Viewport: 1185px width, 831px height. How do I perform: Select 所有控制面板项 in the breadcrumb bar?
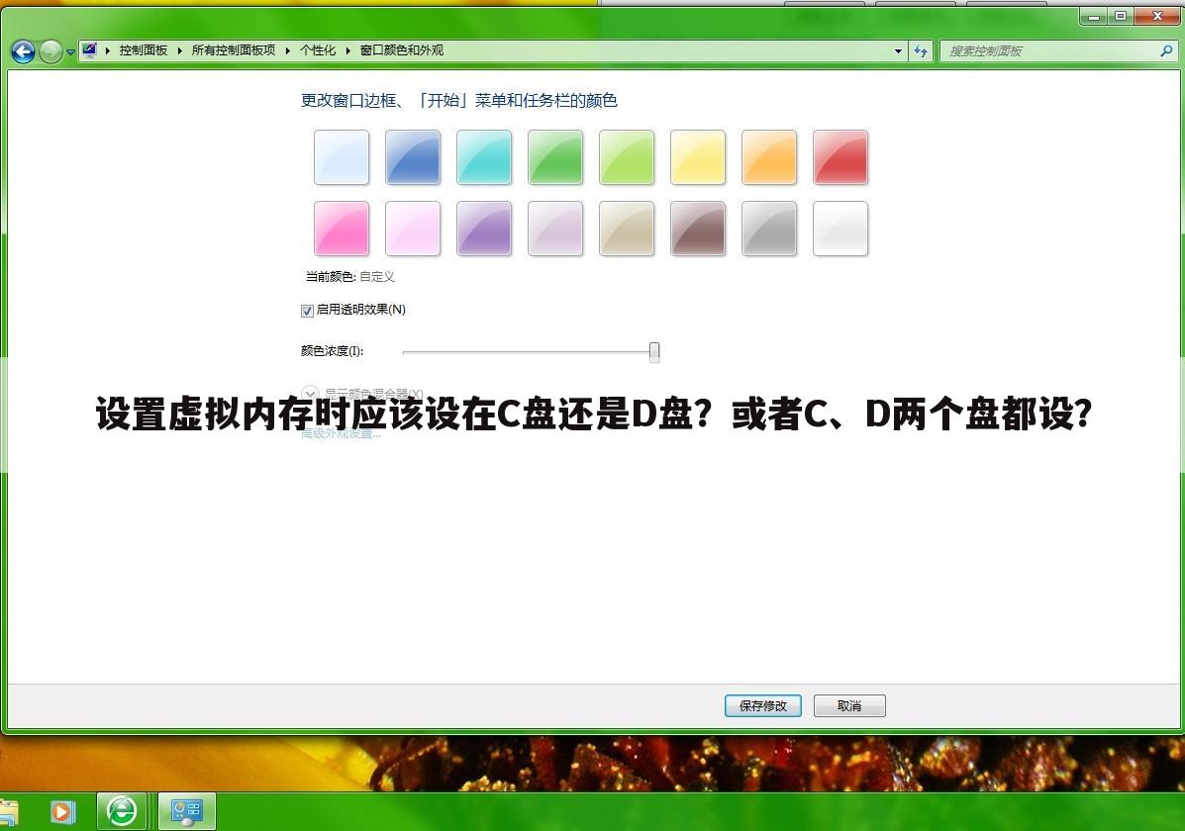pos(233,50)
